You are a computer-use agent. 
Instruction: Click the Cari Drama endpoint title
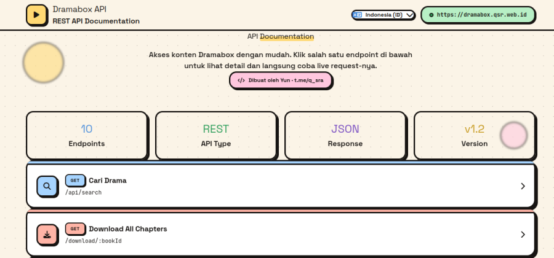pos(107,181)
